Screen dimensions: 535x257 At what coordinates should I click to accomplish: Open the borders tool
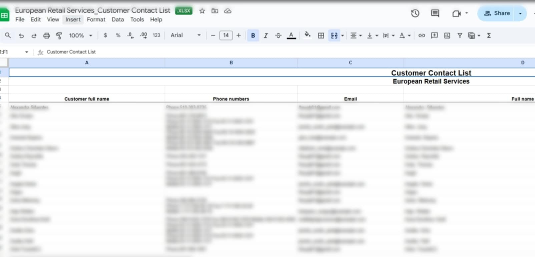[321, 35]
